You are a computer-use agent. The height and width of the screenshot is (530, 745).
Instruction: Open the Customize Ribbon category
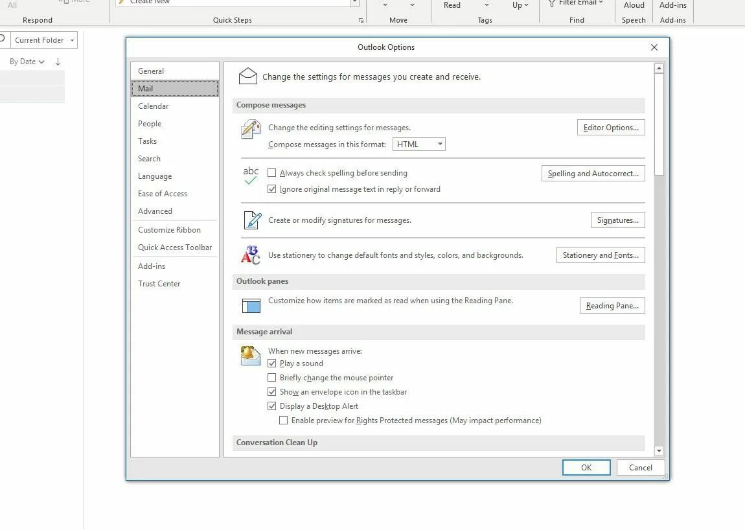click(x=175, y=230)
